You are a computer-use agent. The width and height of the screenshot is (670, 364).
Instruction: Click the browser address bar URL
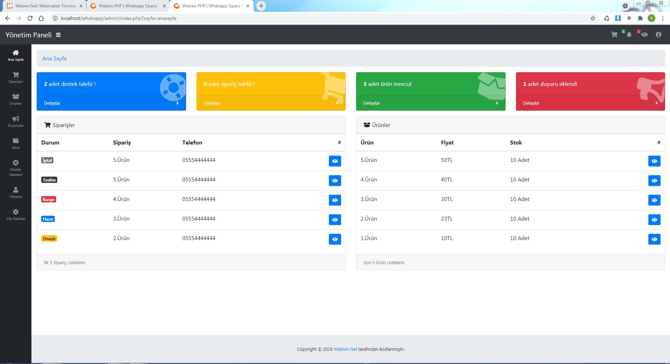point(118,18)
